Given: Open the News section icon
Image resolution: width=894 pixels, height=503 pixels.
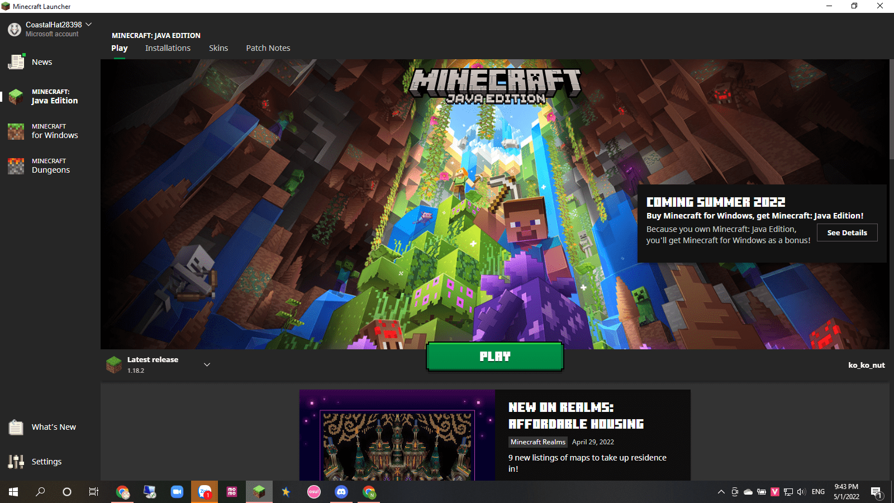Looking at the screenshot, I should point(16,61).
